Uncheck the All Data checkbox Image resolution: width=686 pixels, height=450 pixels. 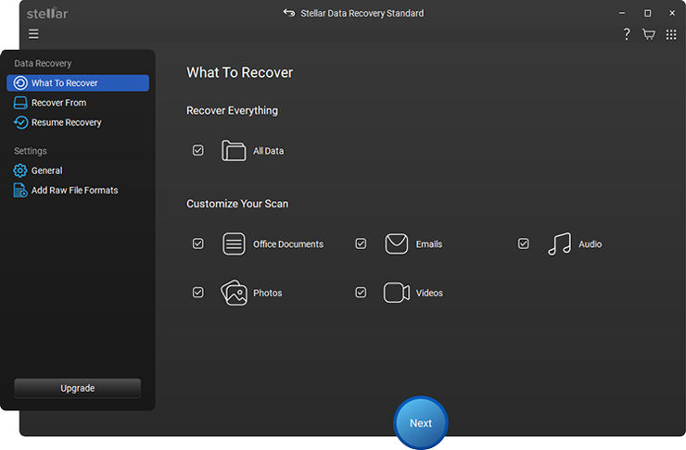(x=197, y=151)
